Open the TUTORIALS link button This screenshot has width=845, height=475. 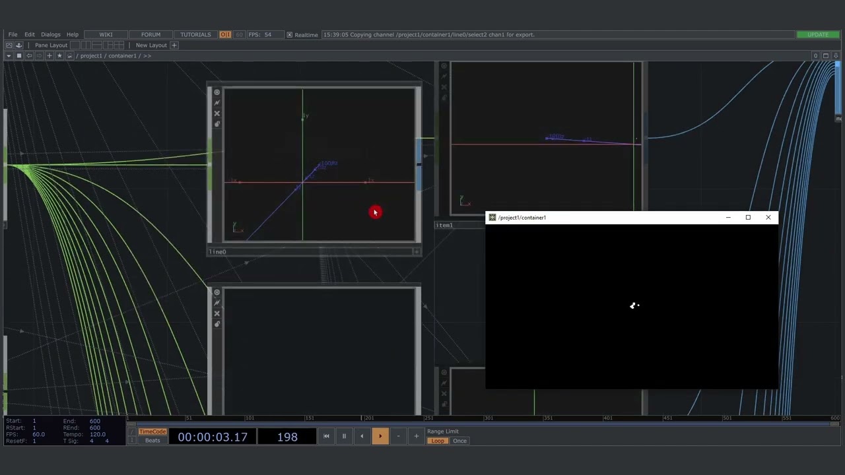195,34
